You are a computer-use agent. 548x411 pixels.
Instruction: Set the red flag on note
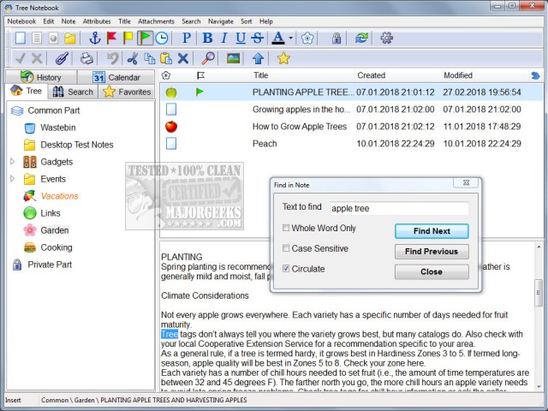click(x=111, y=38)
